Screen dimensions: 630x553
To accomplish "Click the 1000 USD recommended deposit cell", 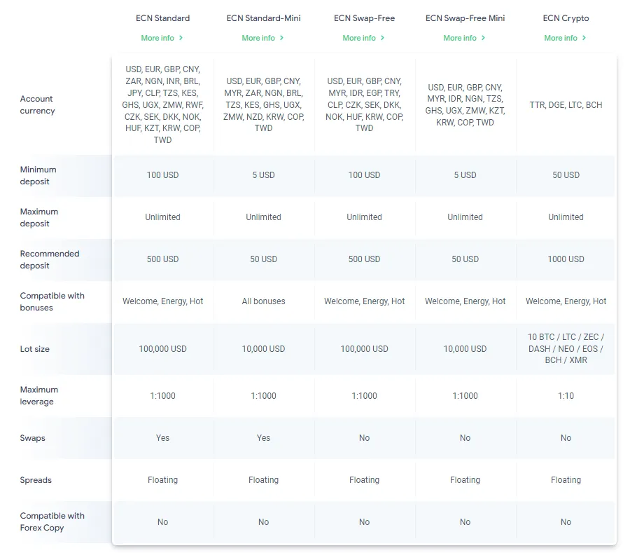I will coord(566,259).
